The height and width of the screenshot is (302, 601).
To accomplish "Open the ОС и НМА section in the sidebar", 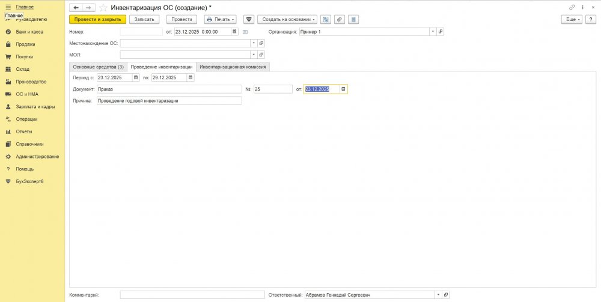I will [x=27, y=94].
